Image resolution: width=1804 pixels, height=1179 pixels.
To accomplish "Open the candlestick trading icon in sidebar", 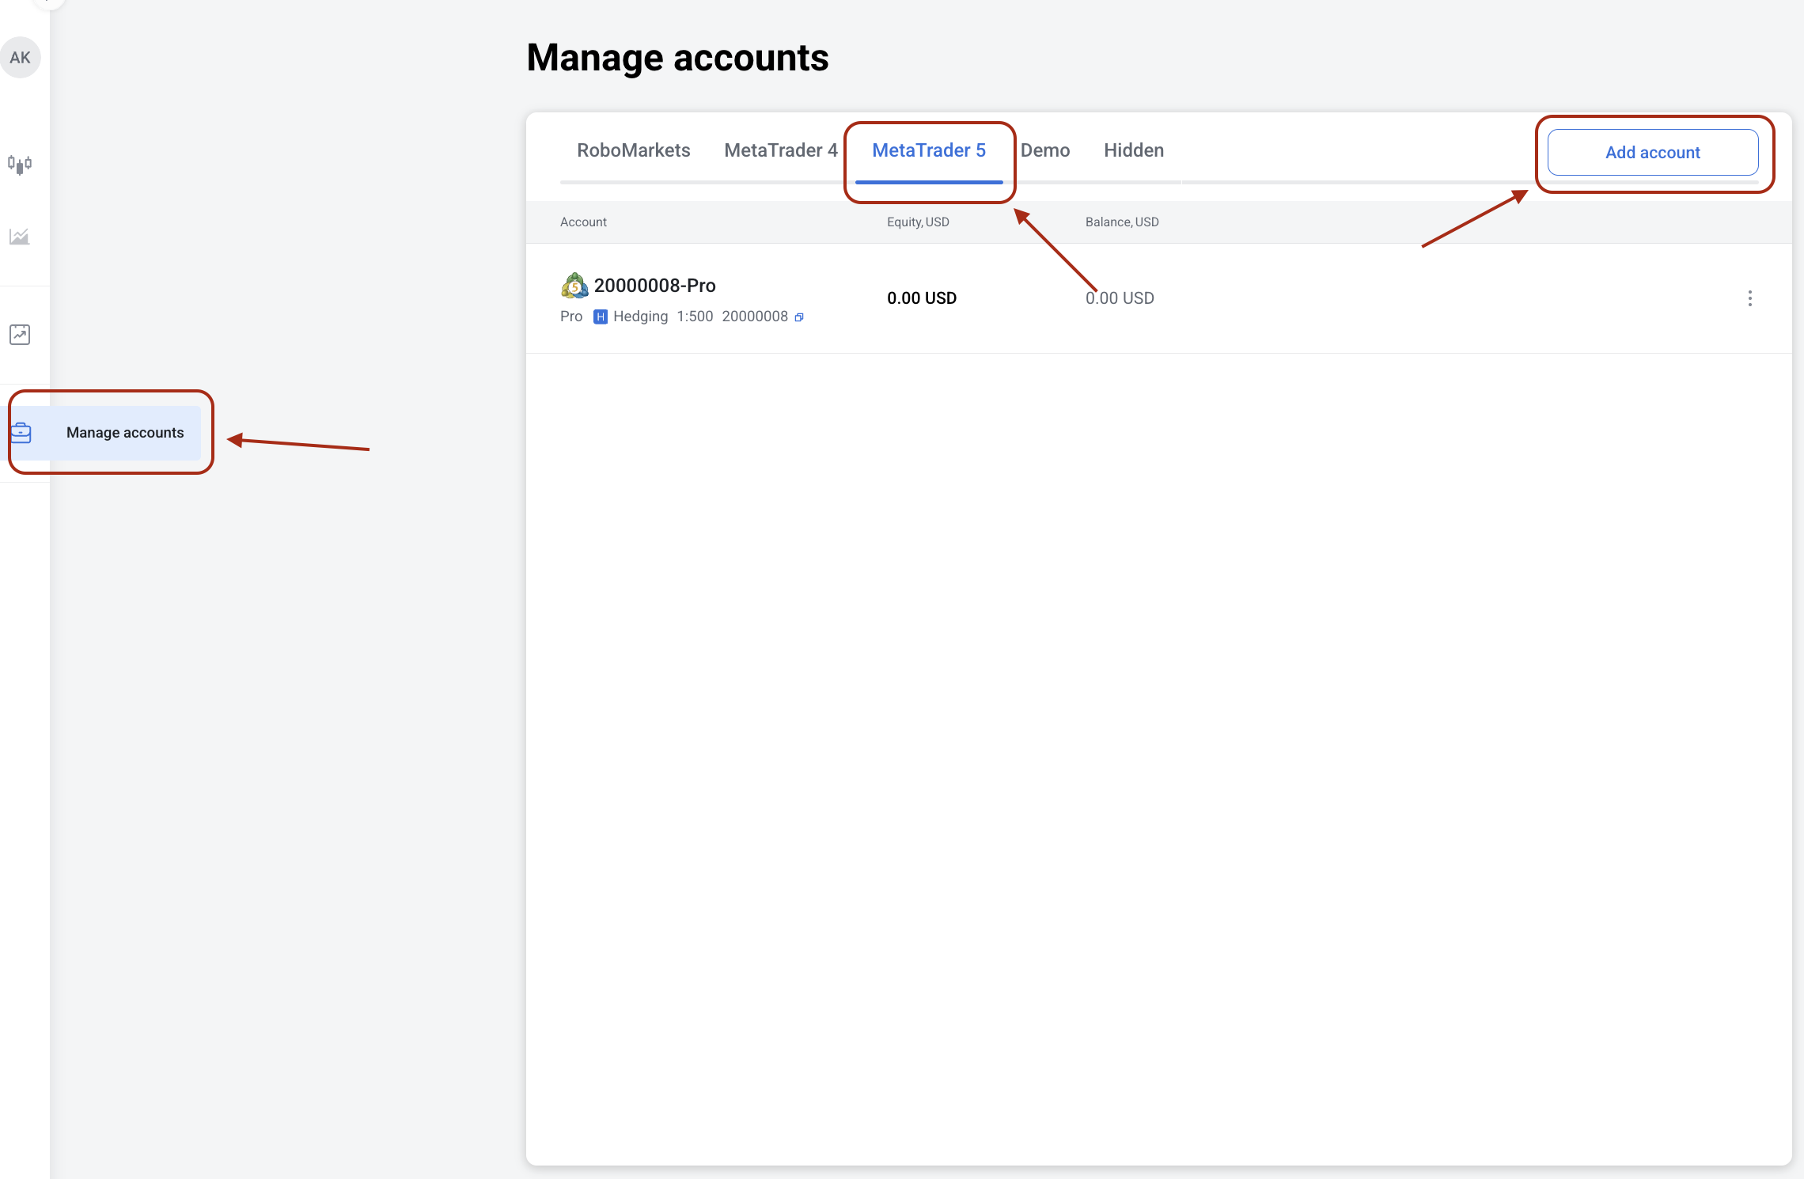I will pos(20,165).
